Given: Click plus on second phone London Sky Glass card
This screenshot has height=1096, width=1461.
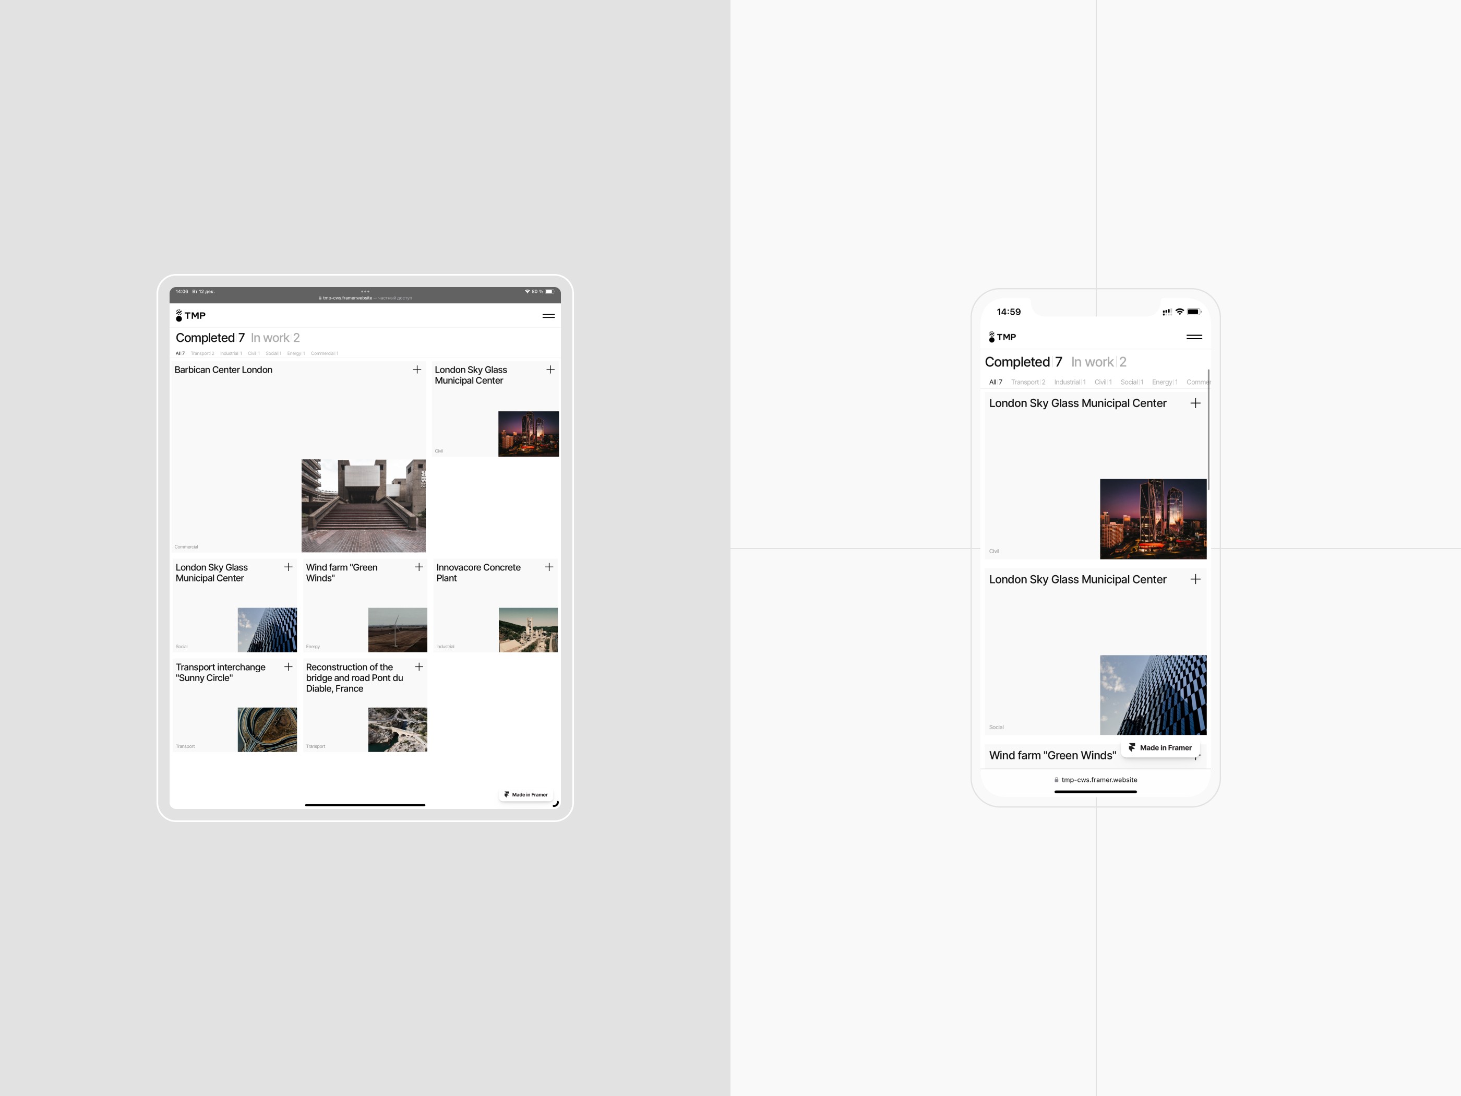Looking at the screenshot, I should [1195, 579].
